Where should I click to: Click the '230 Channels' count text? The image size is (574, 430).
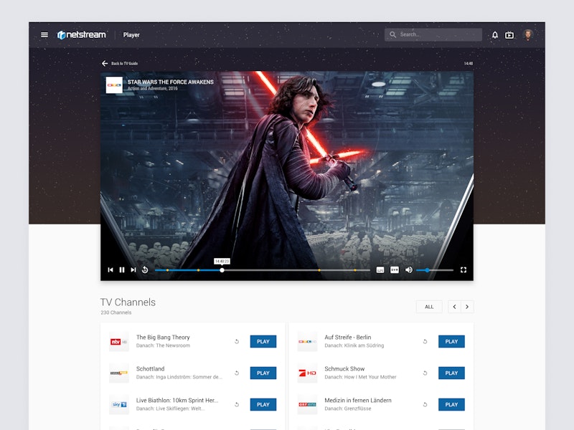click(x=116, y=312)
